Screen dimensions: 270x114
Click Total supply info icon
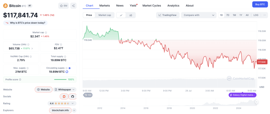click(65, 56)
